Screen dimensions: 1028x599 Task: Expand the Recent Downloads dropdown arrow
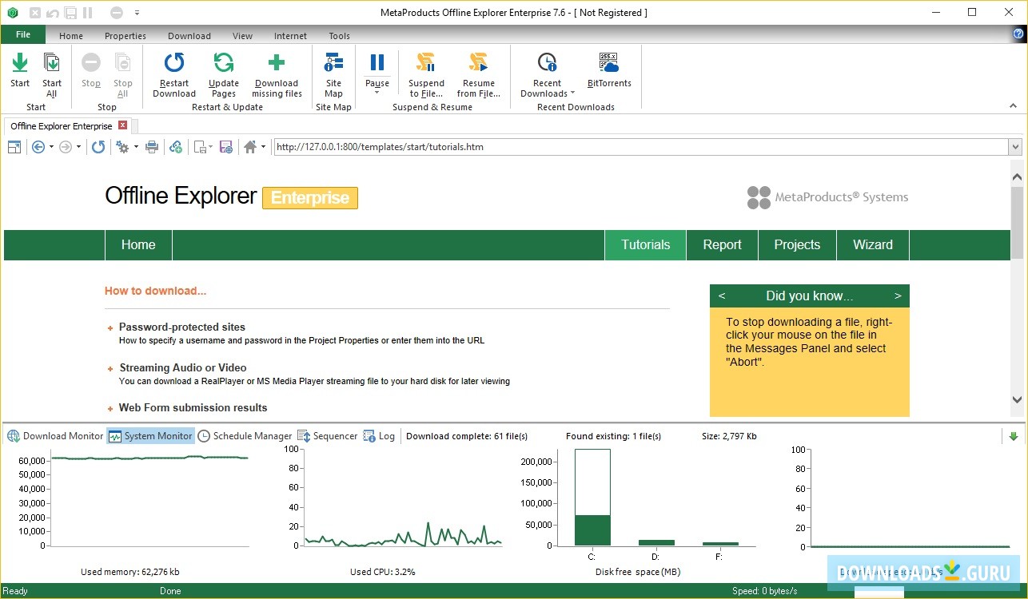[x=572, y=93]
